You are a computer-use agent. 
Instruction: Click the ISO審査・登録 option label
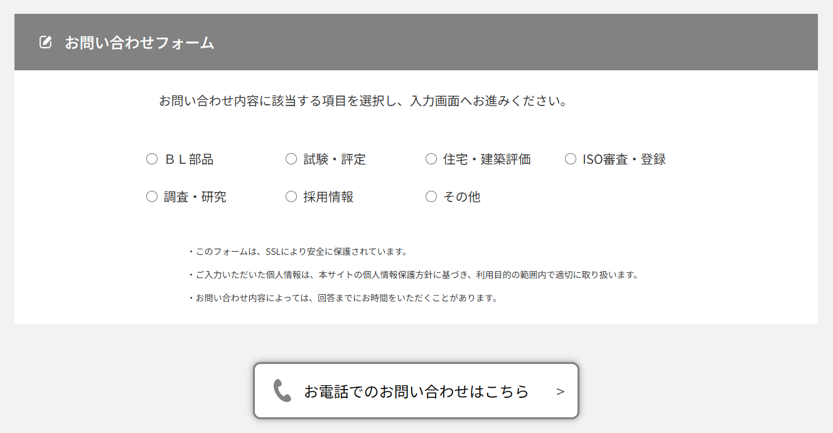pyautogui.click(x=624, y=159)
